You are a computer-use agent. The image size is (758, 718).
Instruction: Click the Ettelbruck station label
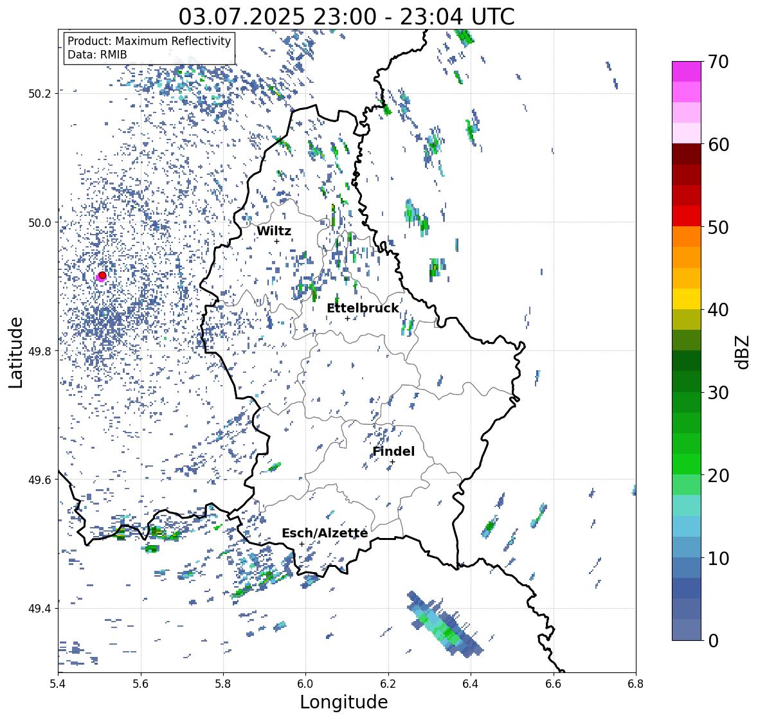[363, 309]
